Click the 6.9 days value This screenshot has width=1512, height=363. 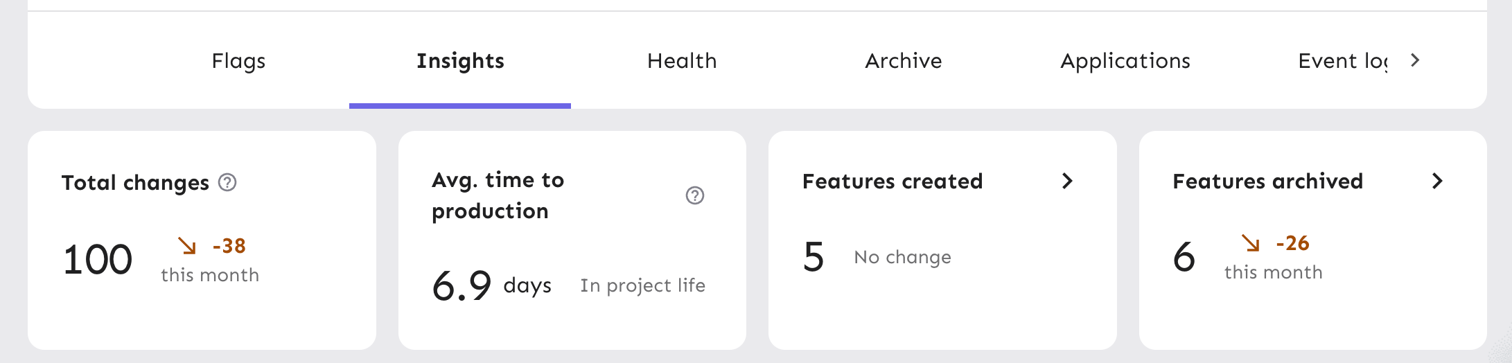pyautogui.click(x=461, y=285)
